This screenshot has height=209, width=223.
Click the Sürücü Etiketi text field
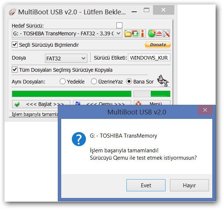click(149, 58)
